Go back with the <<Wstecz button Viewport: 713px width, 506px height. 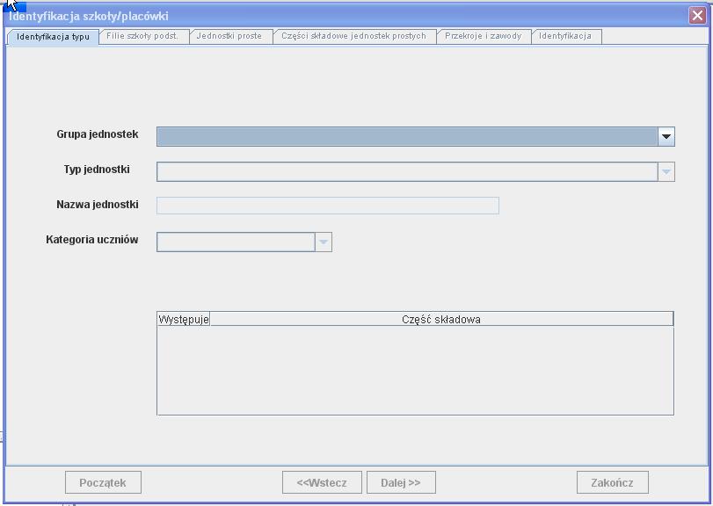coord(322,482)
